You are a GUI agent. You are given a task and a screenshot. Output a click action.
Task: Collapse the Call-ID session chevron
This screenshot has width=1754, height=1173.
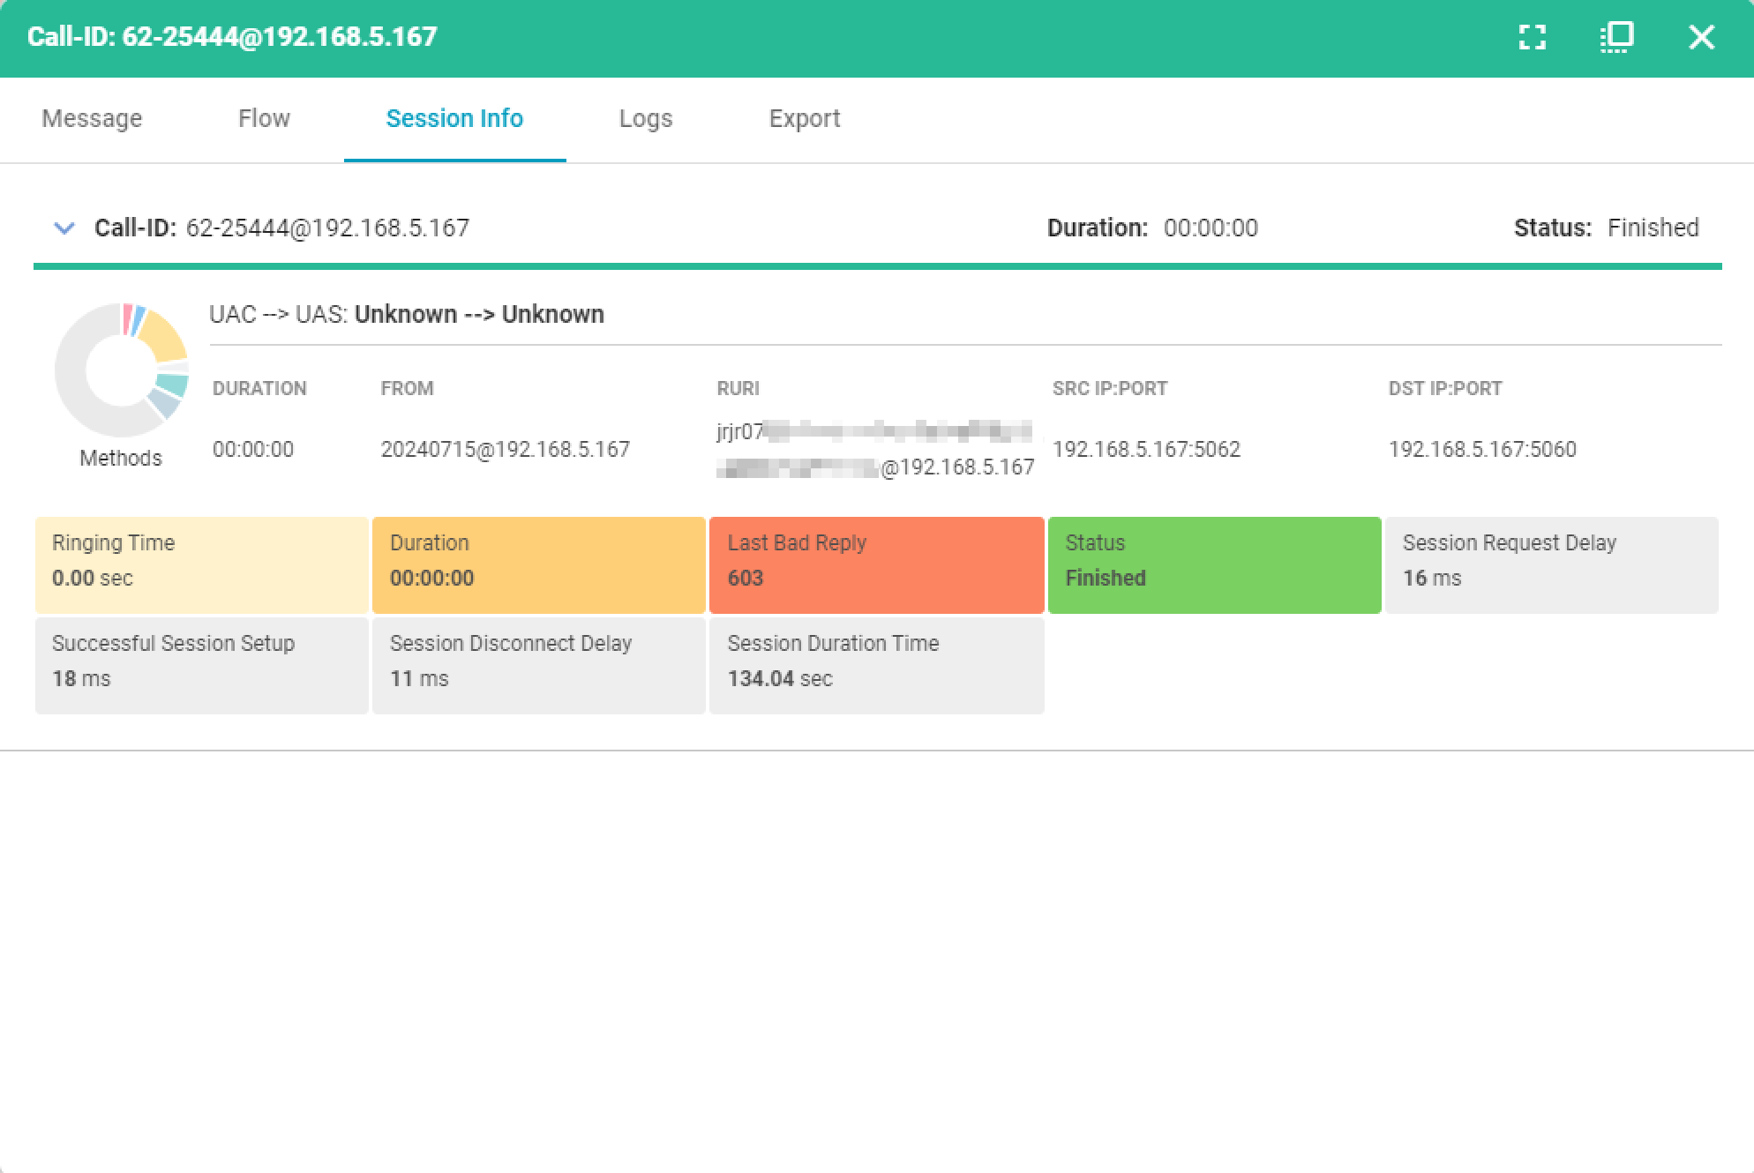tap(64, 228)
